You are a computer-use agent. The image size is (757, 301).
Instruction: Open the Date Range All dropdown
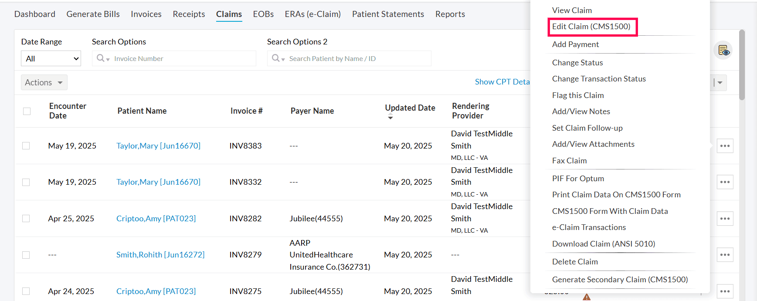(51, 58)
